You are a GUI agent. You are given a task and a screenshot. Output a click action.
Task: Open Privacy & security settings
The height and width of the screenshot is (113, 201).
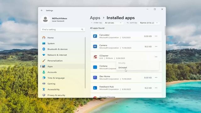point(56,95)
